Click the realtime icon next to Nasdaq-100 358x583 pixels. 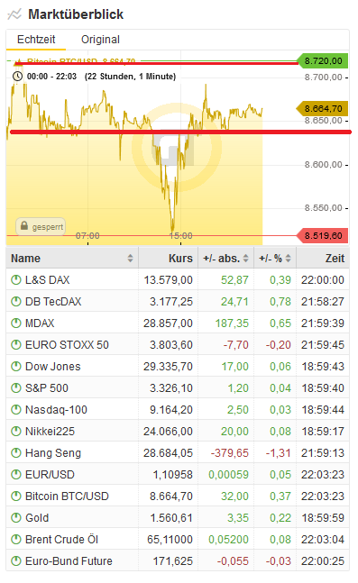(x=16, y=409)
